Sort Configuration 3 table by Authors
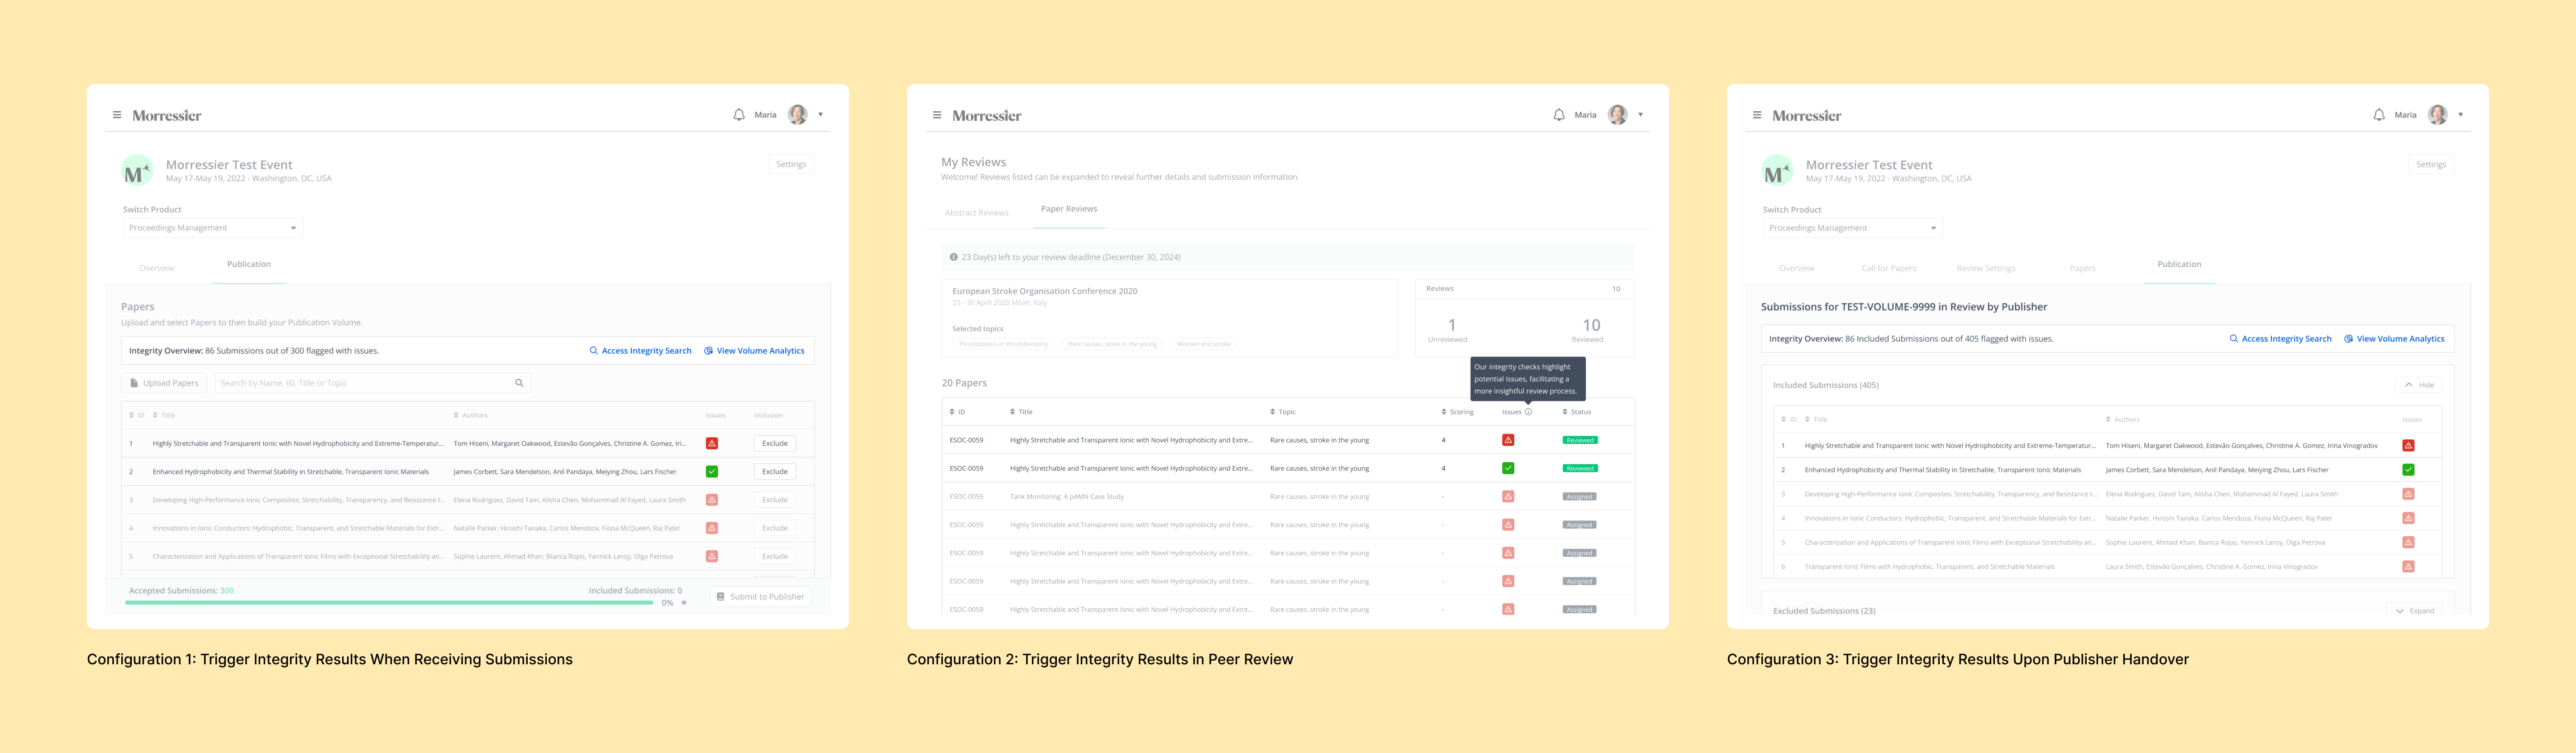The height and width of the screenshot is (753, 2576). tap(2123, 420)
